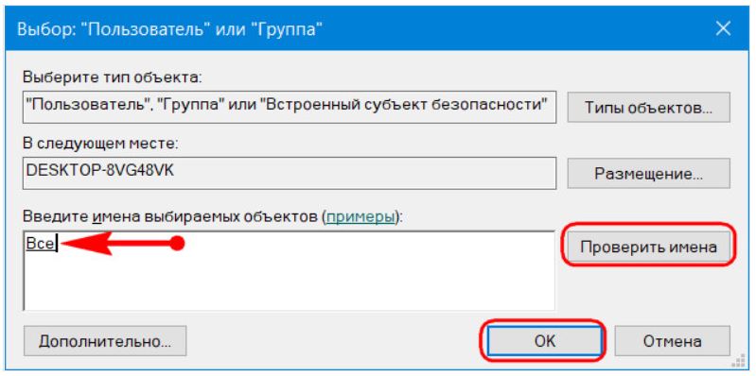The height and width of the screenshot is (376, 756).
Task: Click the Размещение button
Action: 648,173
